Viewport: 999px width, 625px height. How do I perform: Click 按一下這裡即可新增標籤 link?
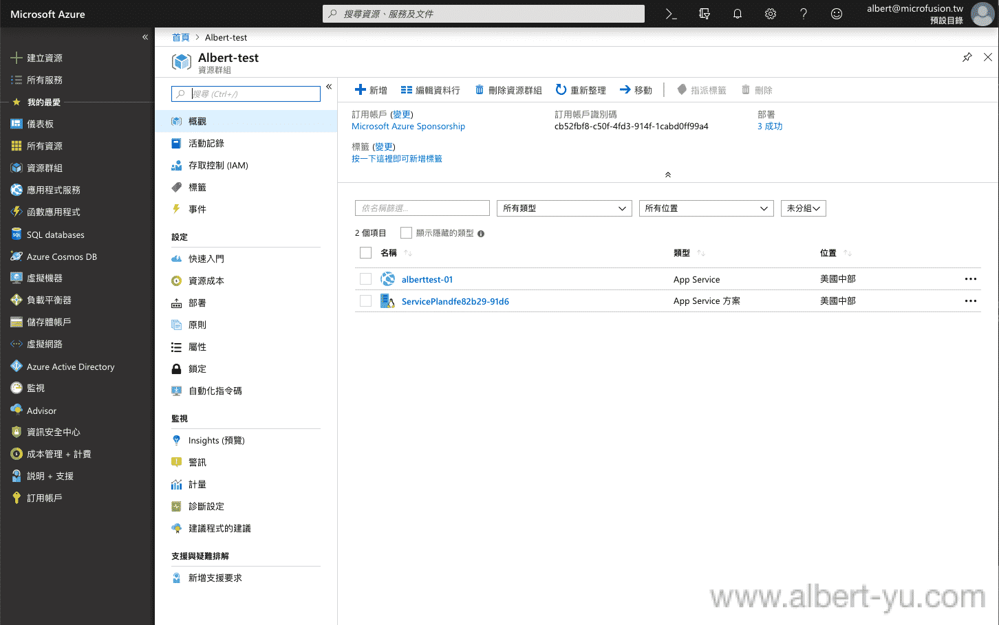click(x=397, y=159)
